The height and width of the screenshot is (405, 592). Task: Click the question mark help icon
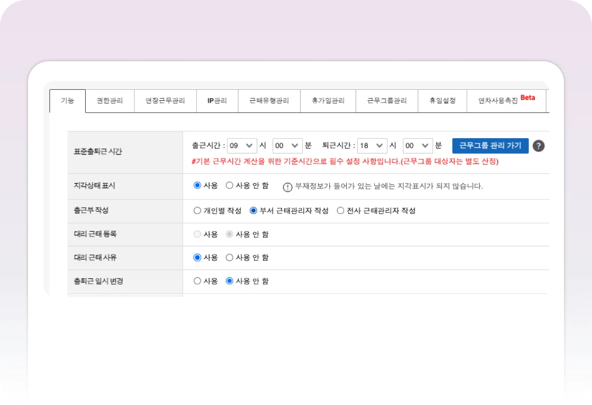coord(539,146)
